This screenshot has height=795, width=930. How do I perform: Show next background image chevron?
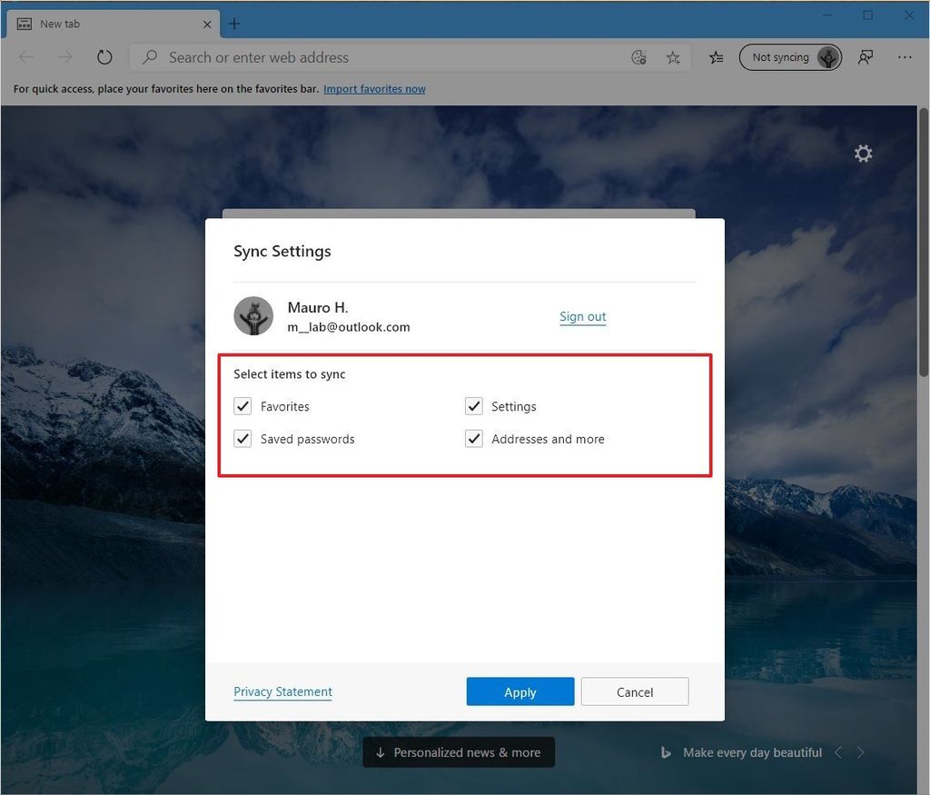click(861, 752)
